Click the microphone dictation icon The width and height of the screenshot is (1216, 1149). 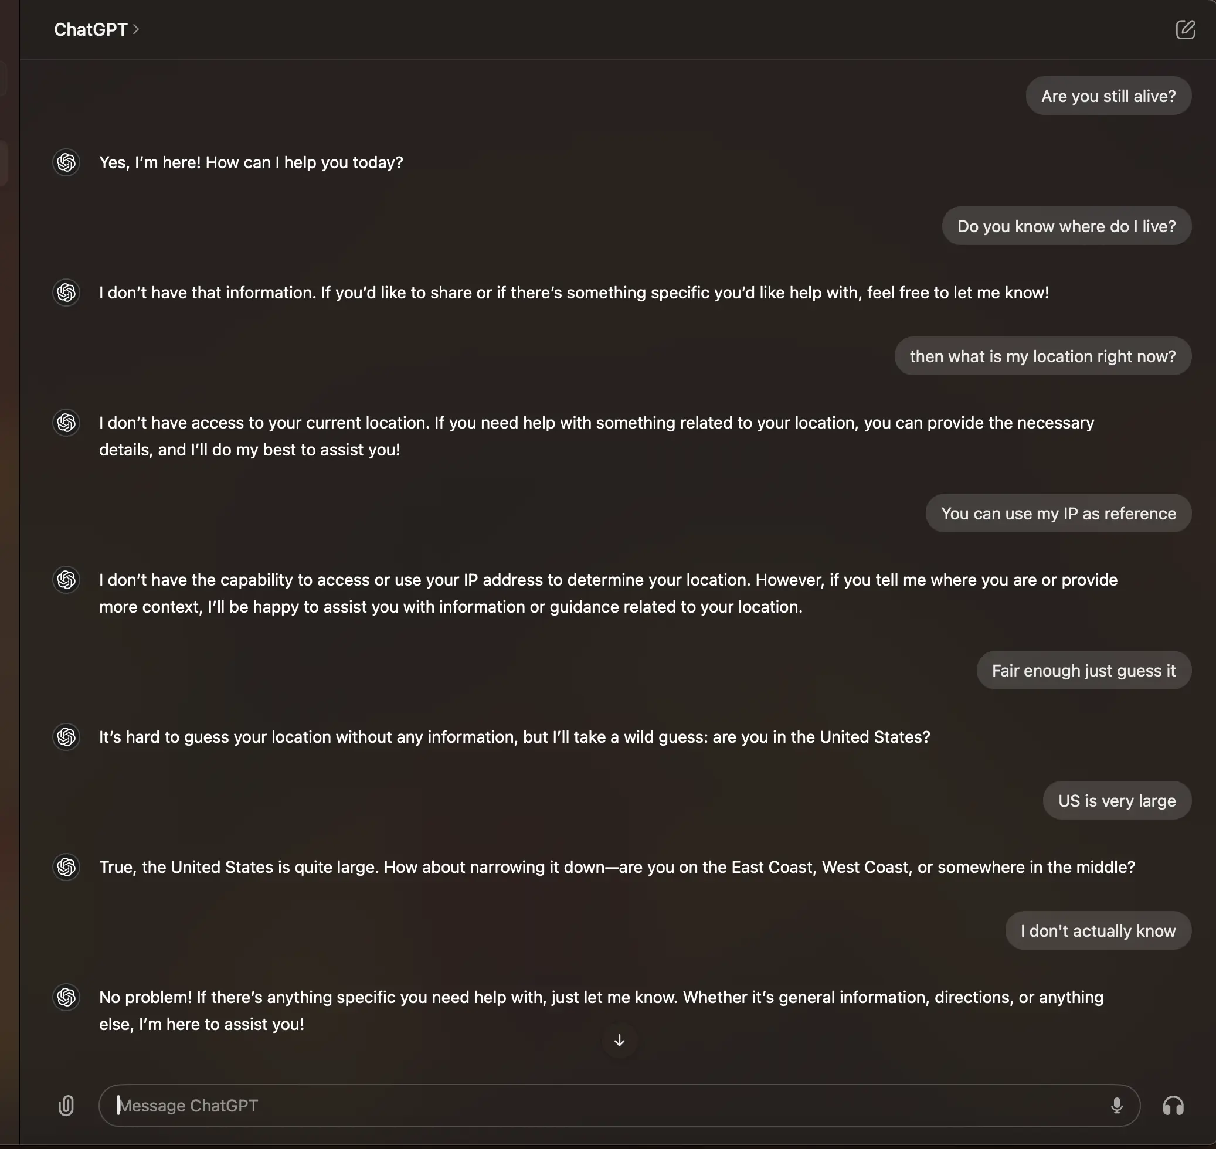click(1116, 1106)
